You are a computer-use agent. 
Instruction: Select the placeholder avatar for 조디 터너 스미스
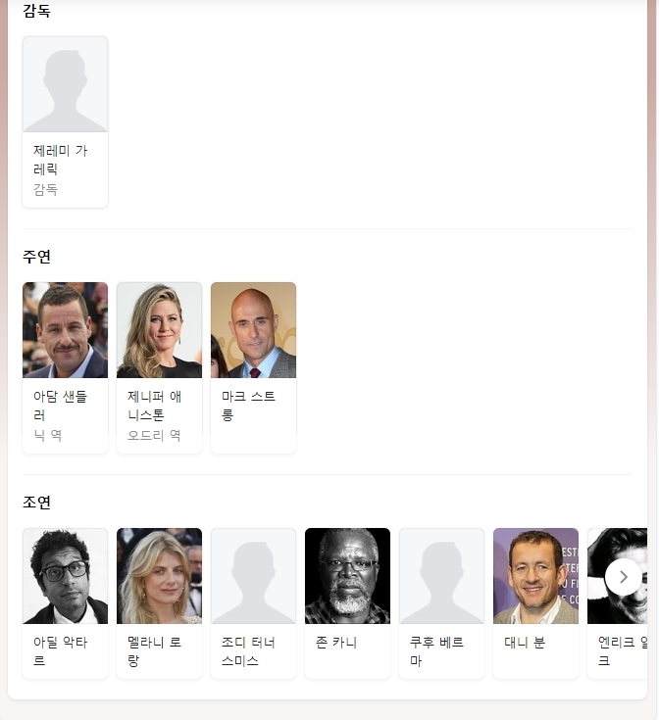[x=253, y=576]
